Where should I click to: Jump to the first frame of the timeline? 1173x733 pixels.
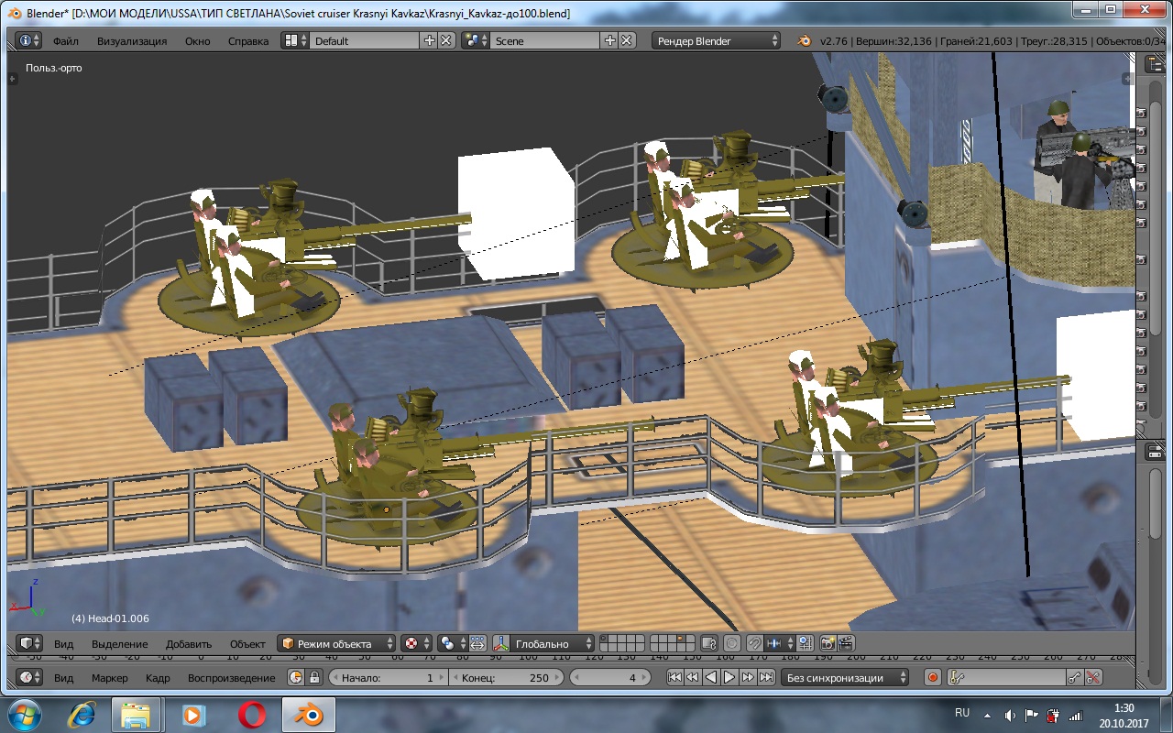click(674, 678)
